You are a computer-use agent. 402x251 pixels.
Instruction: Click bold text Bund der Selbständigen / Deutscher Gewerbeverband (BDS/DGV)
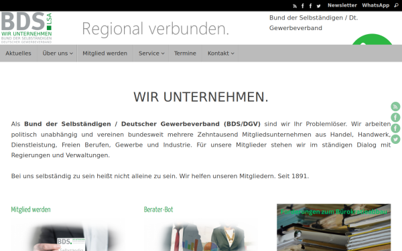click(142, 124)
